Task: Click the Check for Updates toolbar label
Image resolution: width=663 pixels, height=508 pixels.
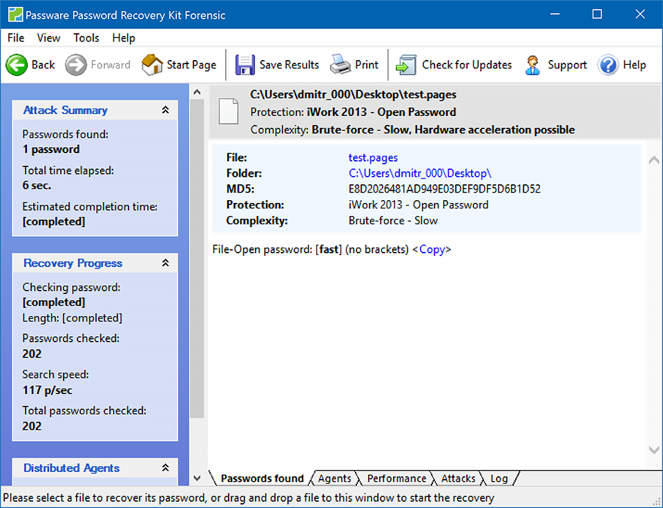Action: (x=467, y=65)
